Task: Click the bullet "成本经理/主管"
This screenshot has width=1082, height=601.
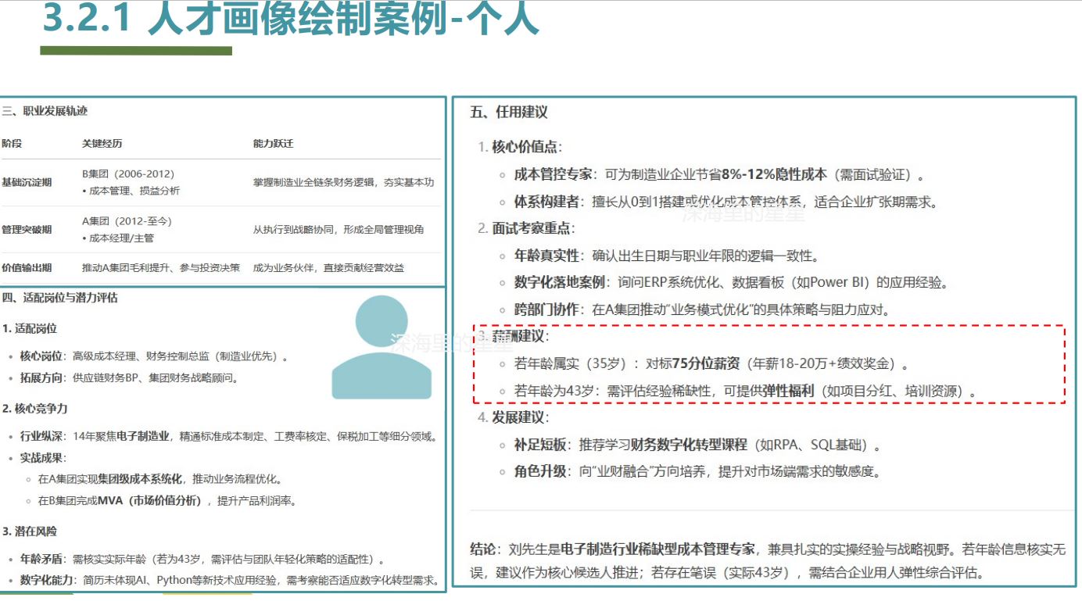Action: pos(118,238)
